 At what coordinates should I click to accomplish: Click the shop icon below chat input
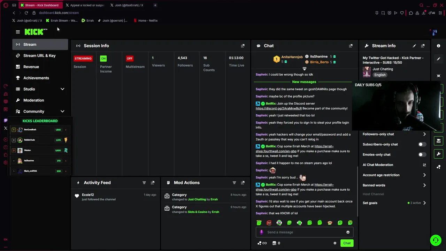[274, 243]
